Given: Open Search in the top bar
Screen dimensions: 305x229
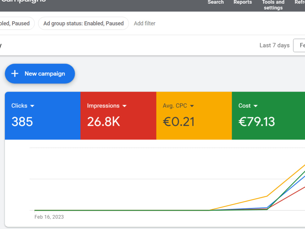Looking at the screenshot, I should coord(216,2).
